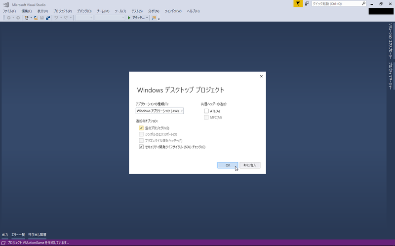The width and height of the screenshot is (395, 246).
Task: Open the File (ファイル) menu
Action: (x=9, y=11)
